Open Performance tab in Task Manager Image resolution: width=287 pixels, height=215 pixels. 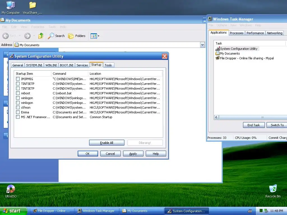click(x=255, y=33)
